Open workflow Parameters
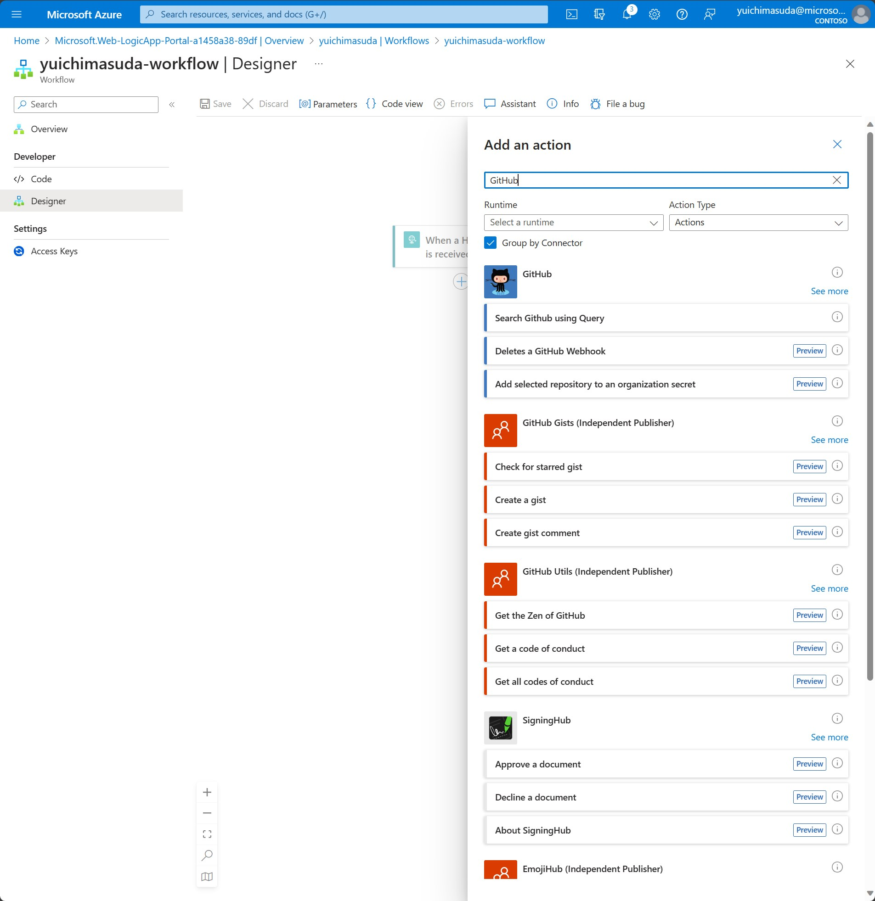 pyautogui.click(x=327, y=104)
